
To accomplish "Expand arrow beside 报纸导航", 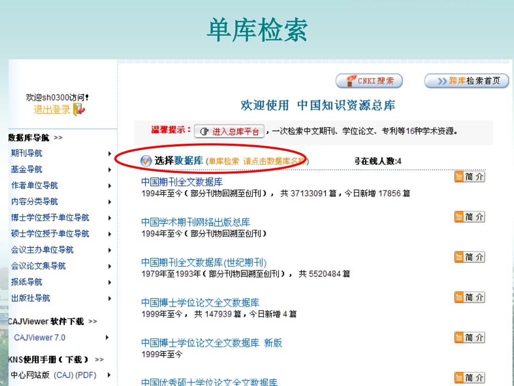I will [x=110, y=282].
